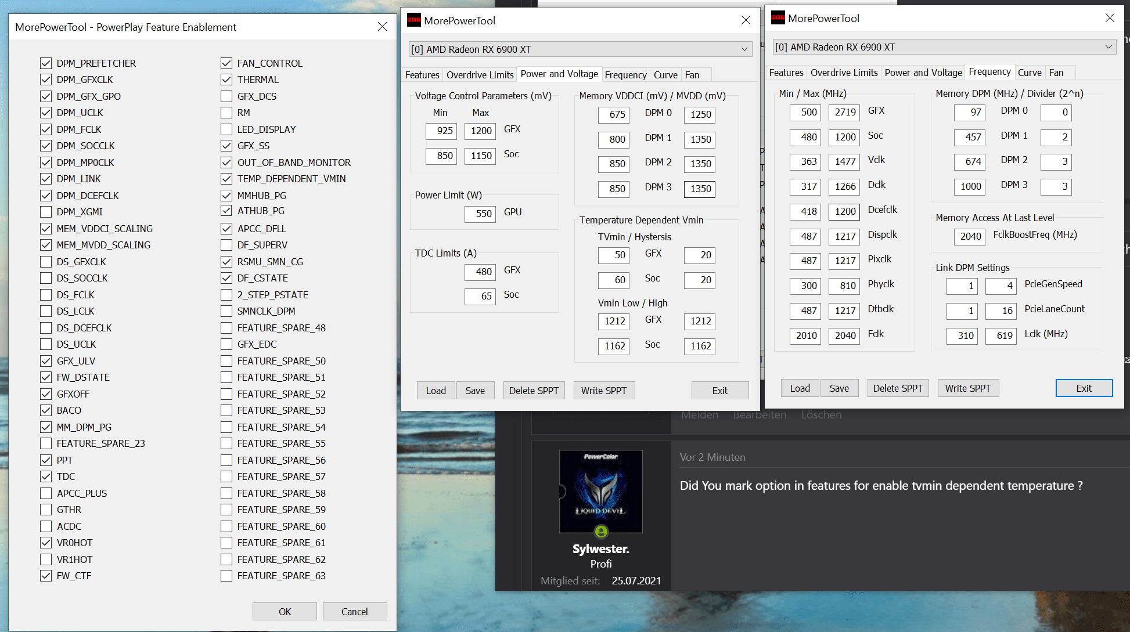
Task: Toggle the FAN_CONTROL checkbox
Action: [226, 63]
